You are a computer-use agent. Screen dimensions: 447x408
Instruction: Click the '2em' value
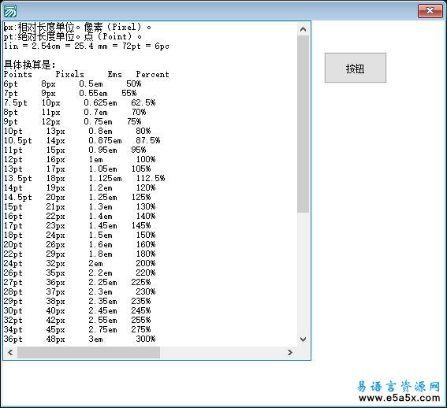[96, 263]
